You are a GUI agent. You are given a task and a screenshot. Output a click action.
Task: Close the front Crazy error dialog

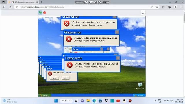[x=118, y=58]
